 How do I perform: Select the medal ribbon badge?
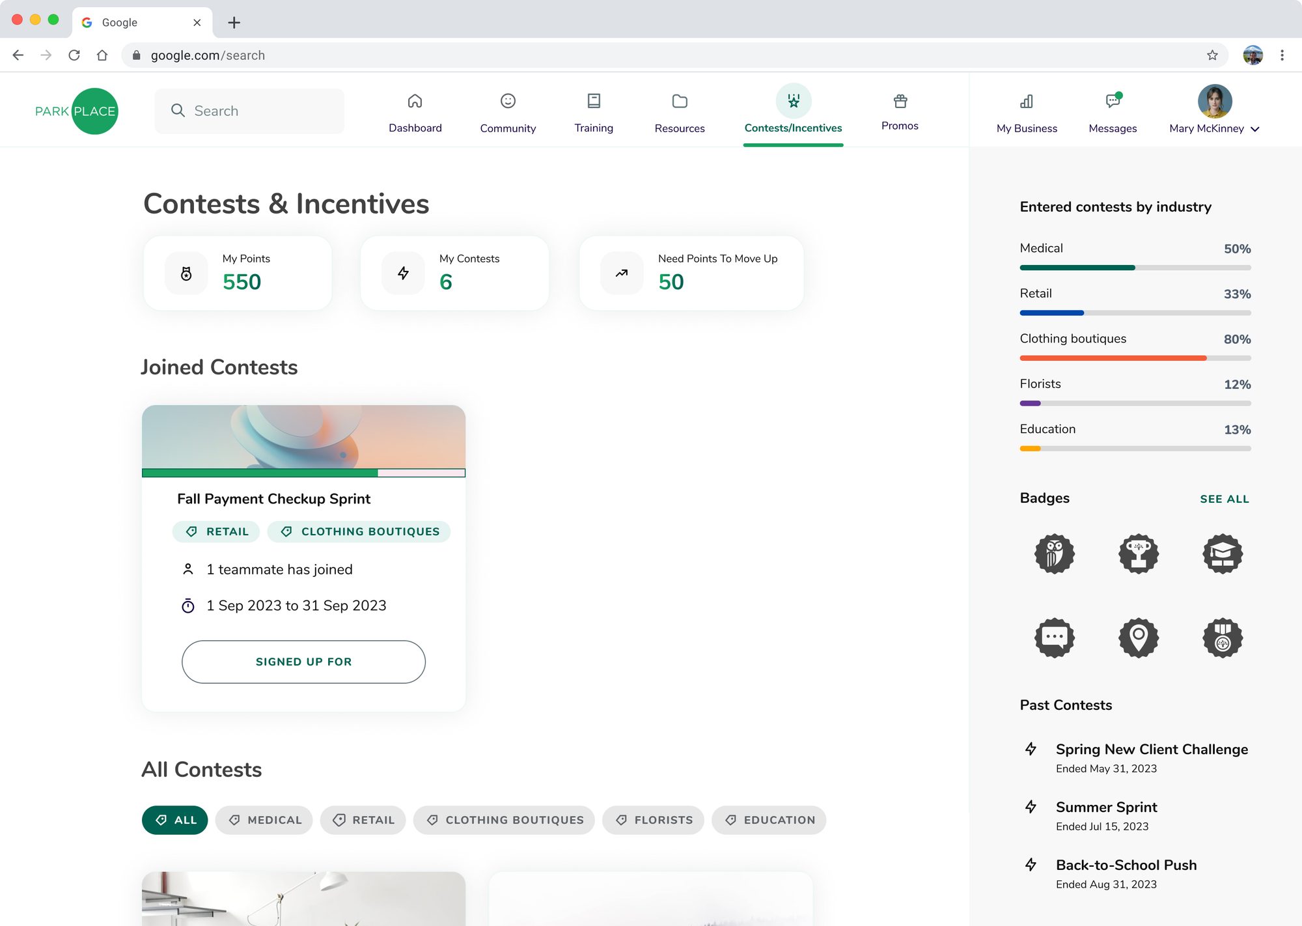pos(1223,638)
